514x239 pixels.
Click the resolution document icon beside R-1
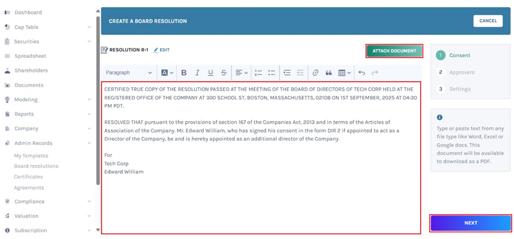pyautogui.click(x=104, y=50)
